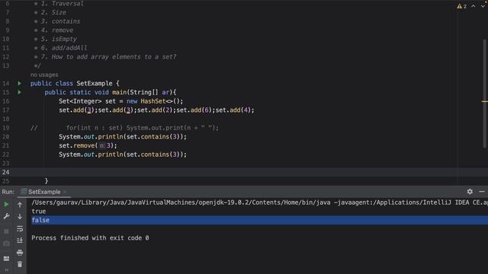The width and height of the screenshot is (488, 274).
Task: Click 'set.add(4)' on line 17
Action: click(x=233, y=110)
